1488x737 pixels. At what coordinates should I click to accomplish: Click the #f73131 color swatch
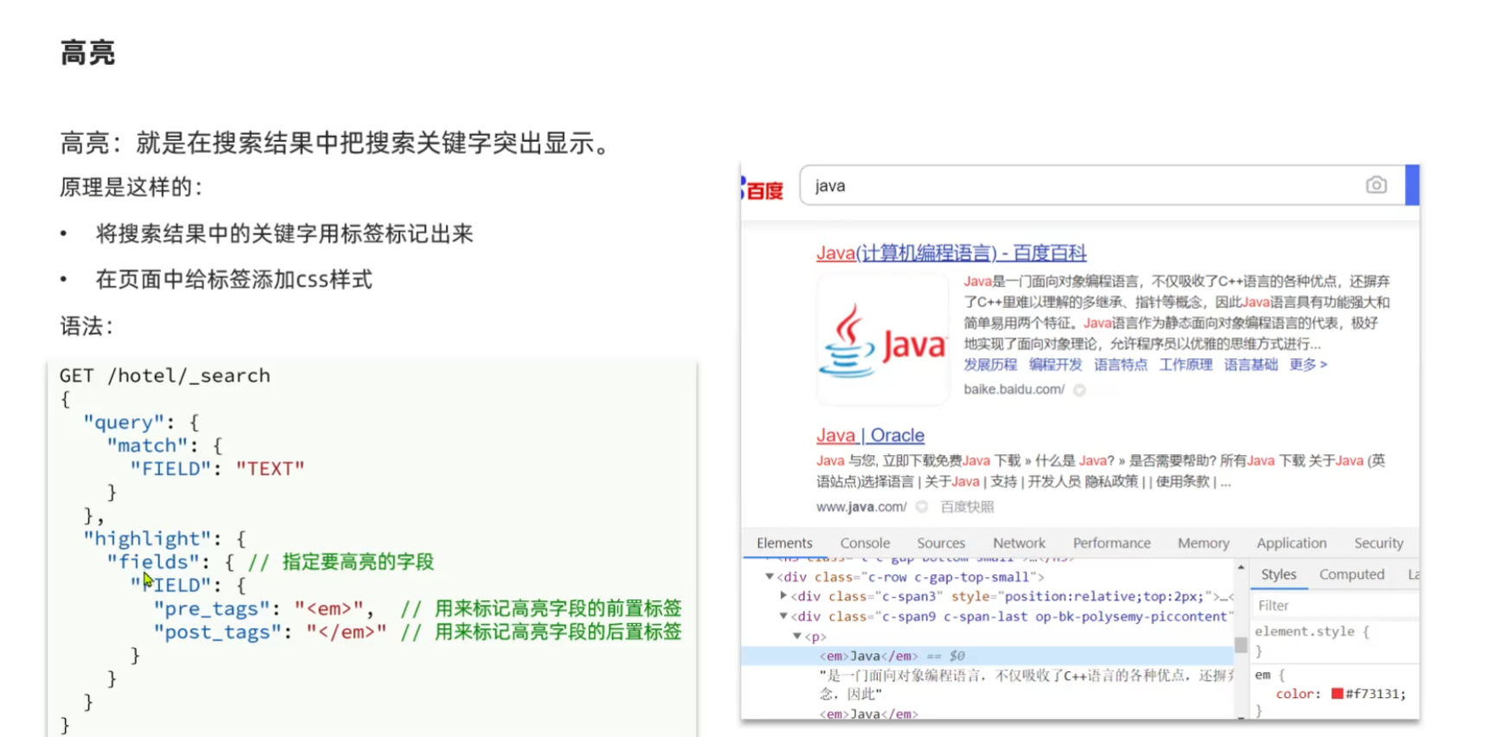1337,694
